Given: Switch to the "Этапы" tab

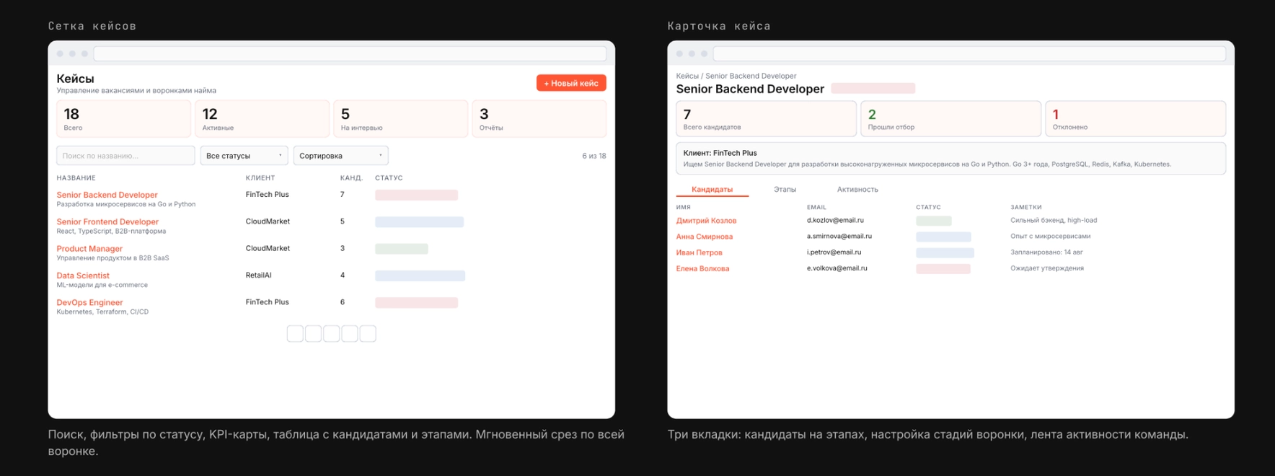Looking at the screenshot, I should click(785, 190).
